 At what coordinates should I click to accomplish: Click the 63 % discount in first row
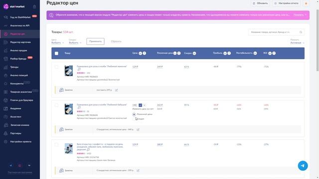tap(186, 67)
